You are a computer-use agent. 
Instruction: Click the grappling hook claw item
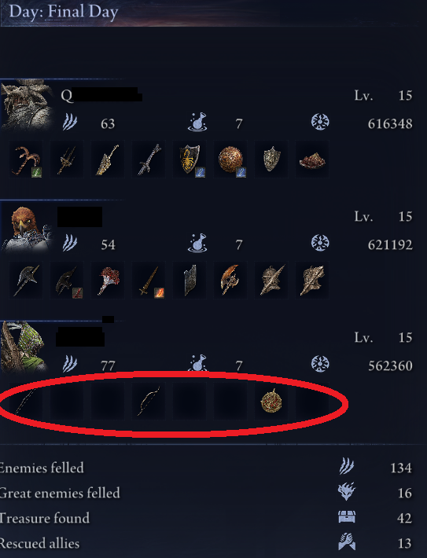26,159
